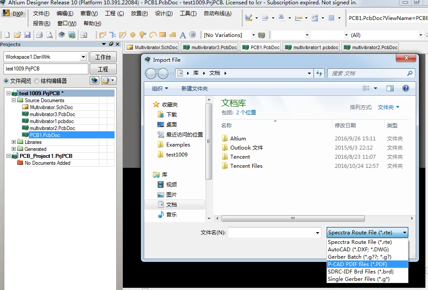Screen dimensions: 428x290
Task: Open the 设计(D) menu
Action: (x=164, y=13)
